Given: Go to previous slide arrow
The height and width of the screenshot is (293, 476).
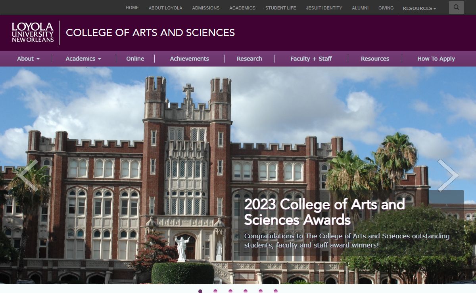Looking at the screenshot, I should pyautogui.click(x=28, y=175).
